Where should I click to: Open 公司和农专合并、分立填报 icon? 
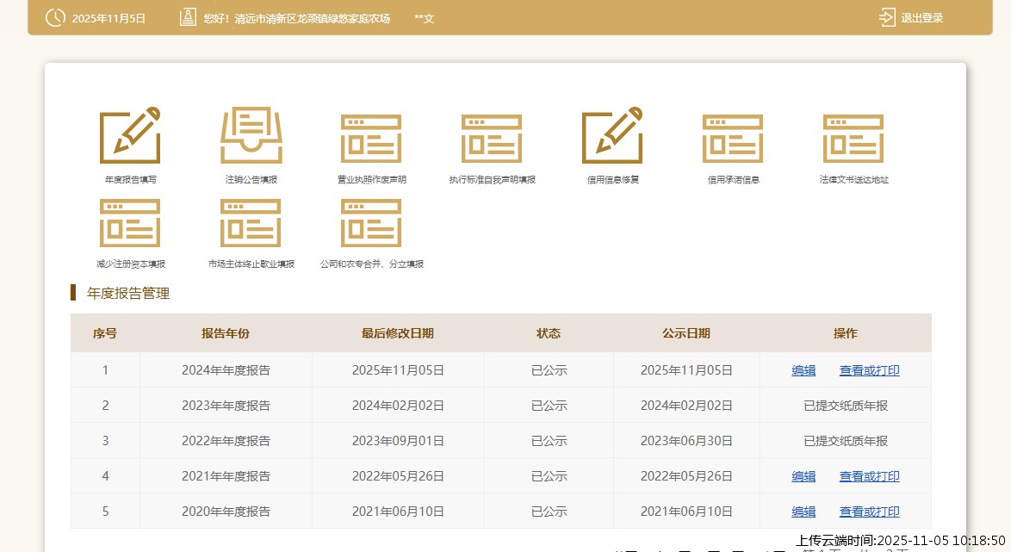[371, 223]
